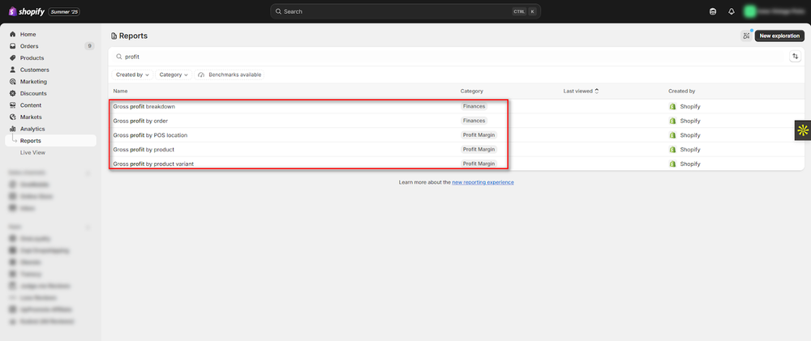The height and width of the screenshot is (341, 811).
Task: Click Shopify bag icon on by order row
Action: click(x=673, y=121)
